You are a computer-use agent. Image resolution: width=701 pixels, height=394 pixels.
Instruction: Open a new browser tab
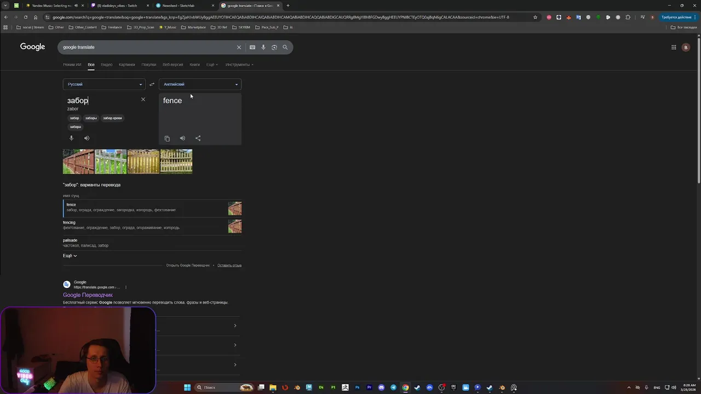(x=288, y=5)
